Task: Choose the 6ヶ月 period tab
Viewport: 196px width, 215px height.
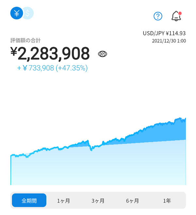Action: pos(132,200)
